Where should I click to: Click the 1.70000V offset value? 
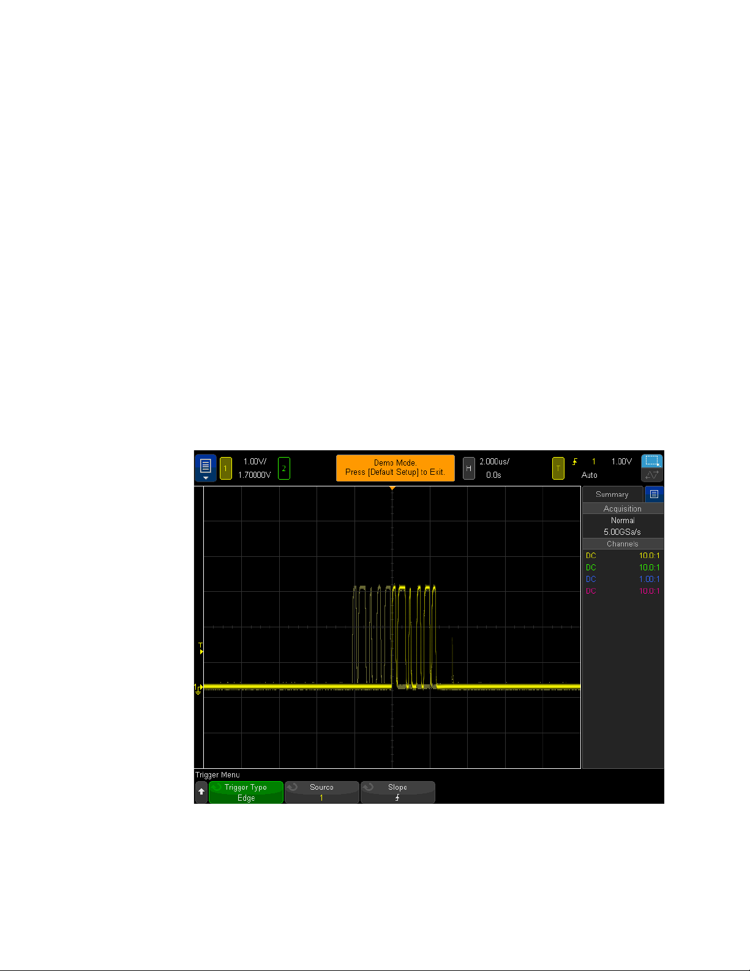pyautogui.click(x=255, y=475)
